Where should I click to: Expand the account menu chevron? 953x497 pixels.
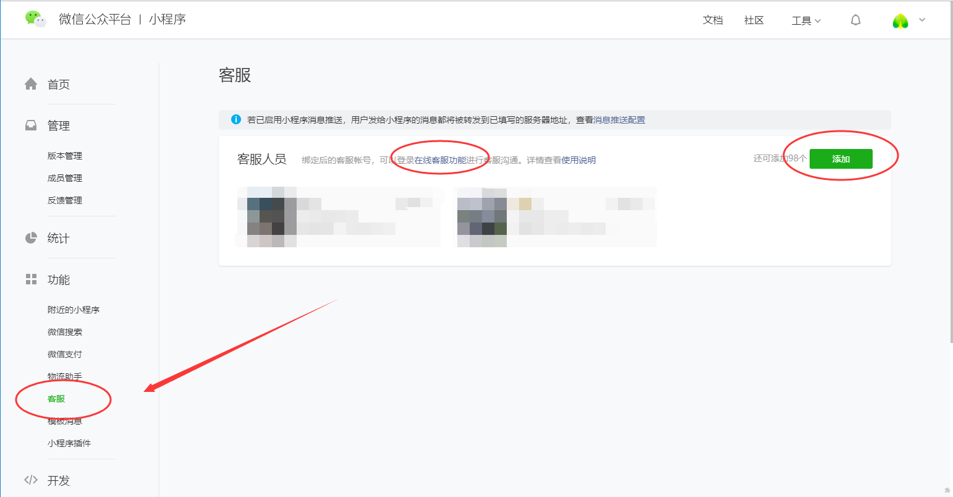click(x=922, y=20)
